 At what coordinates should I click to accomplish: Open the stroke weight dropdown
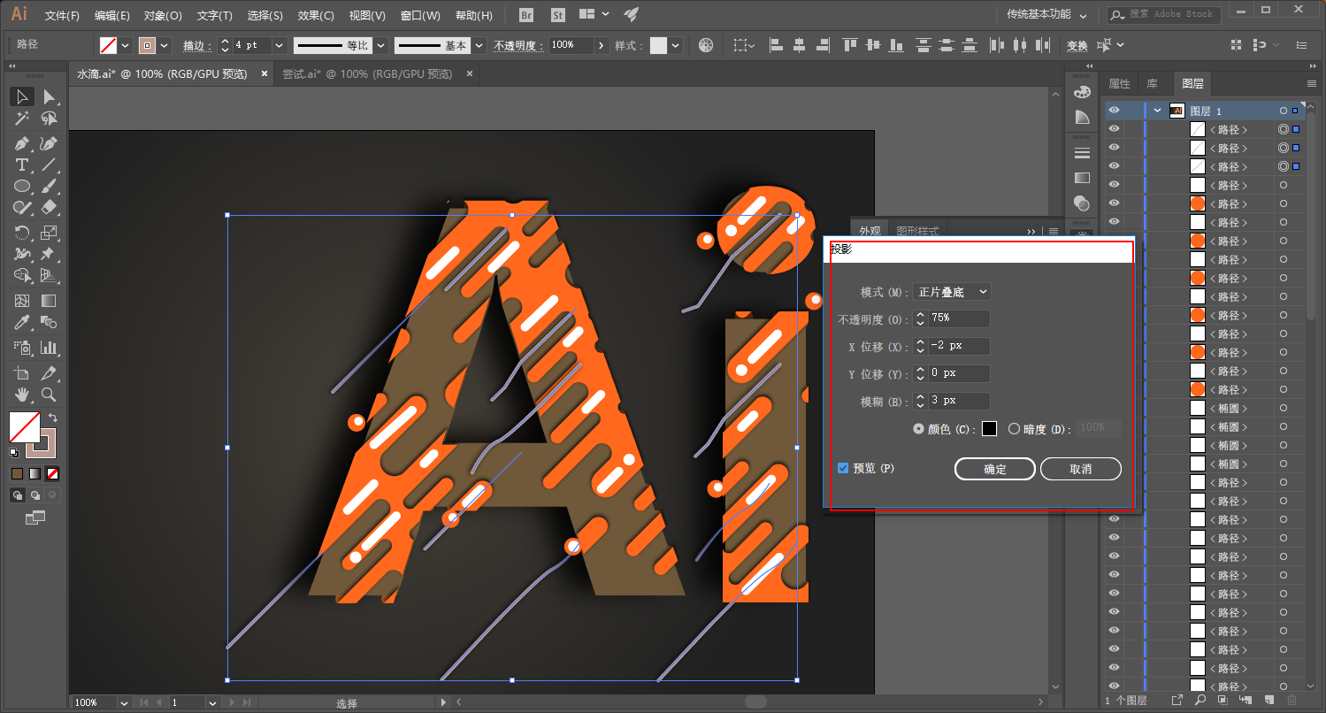pyautogui.click(x=280, y=45)
